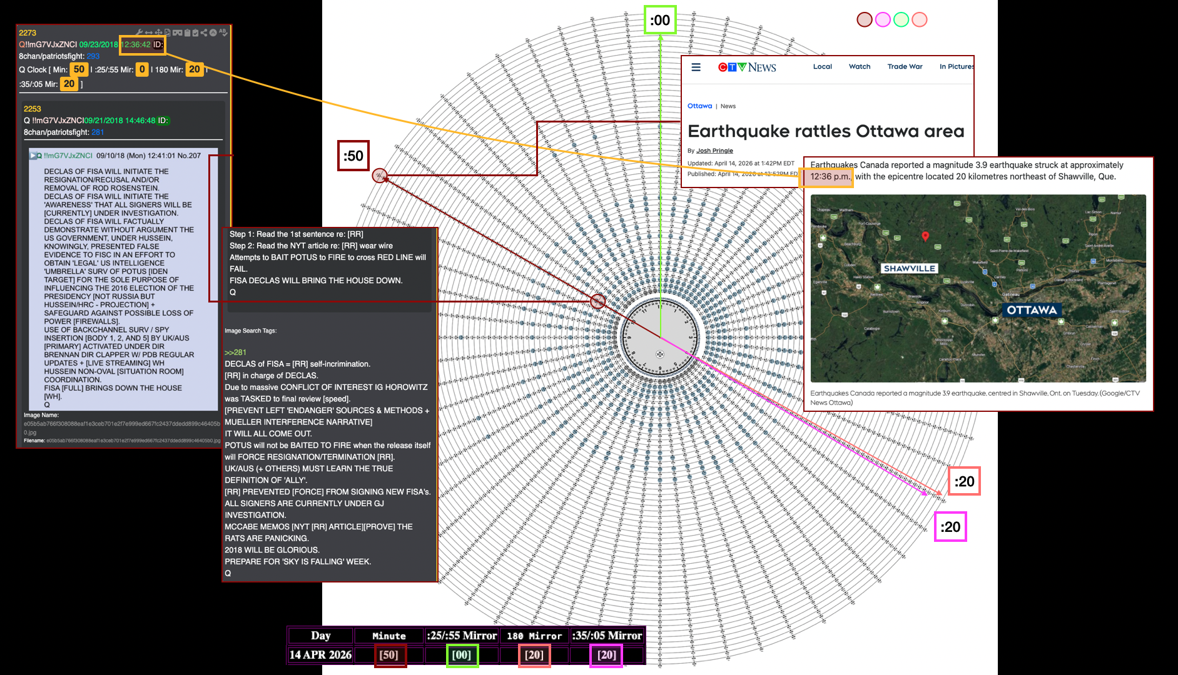Click the clipboard checkmark icon on post 2273
Image resolution: width=1178 pixels, height=675 pixels.
pos(195,32)
